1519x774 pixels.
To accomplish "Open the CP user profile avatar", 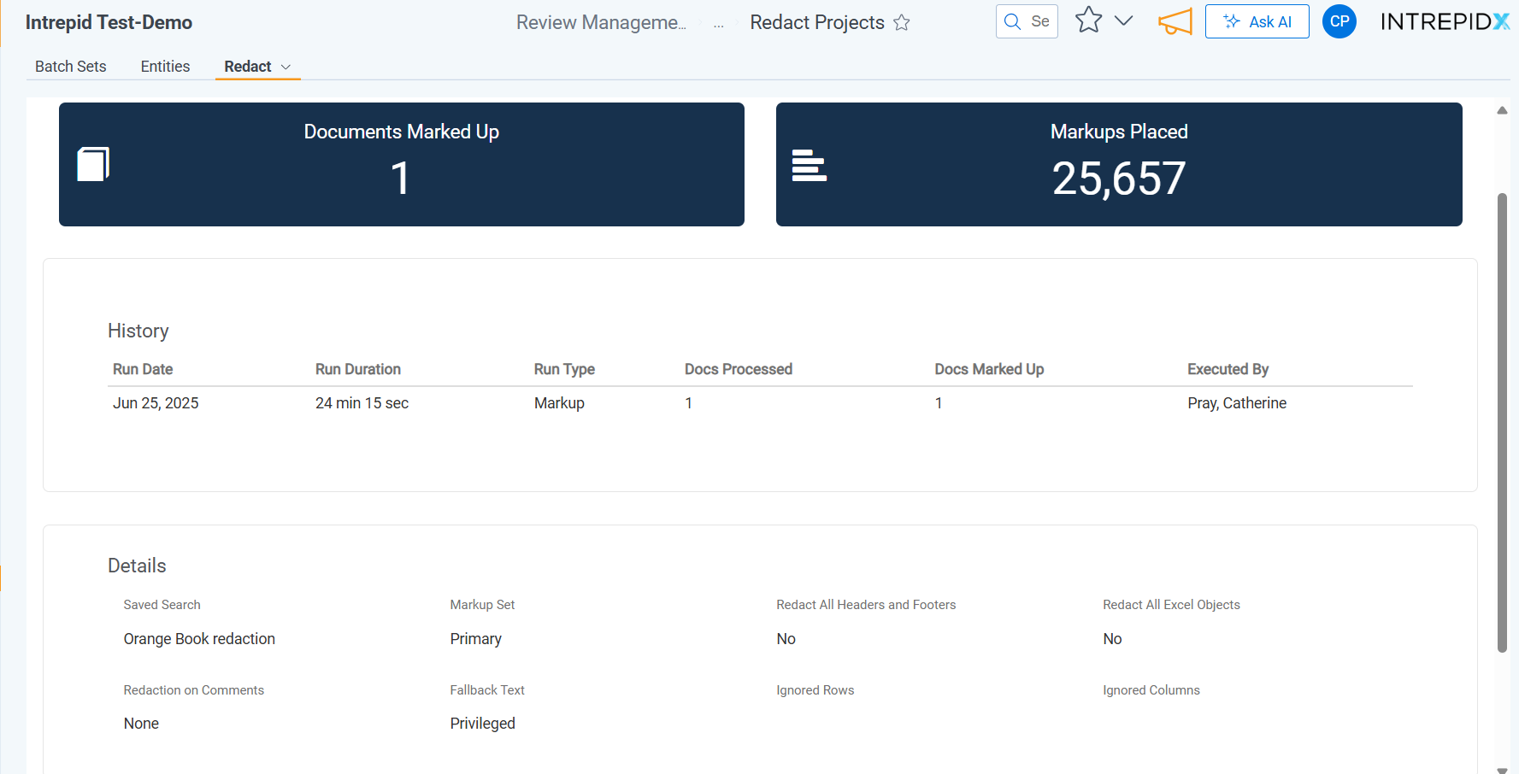I will click(x=1339, y=22).
